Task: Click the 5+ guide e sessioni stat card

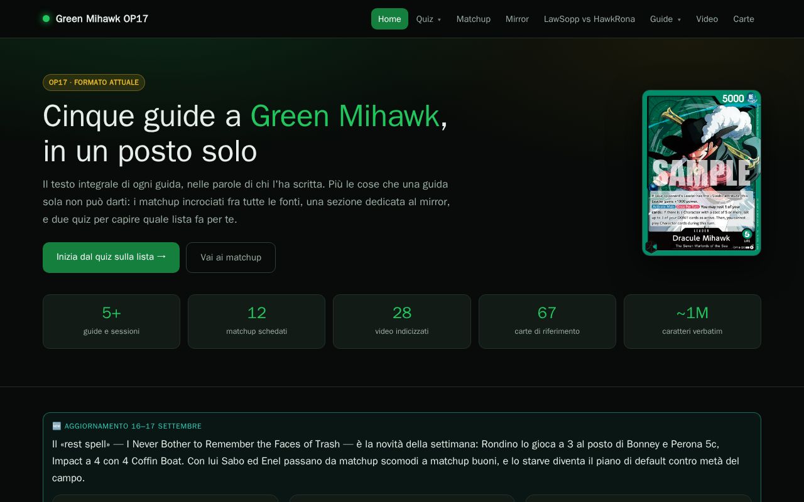Action: click(111, 321)
